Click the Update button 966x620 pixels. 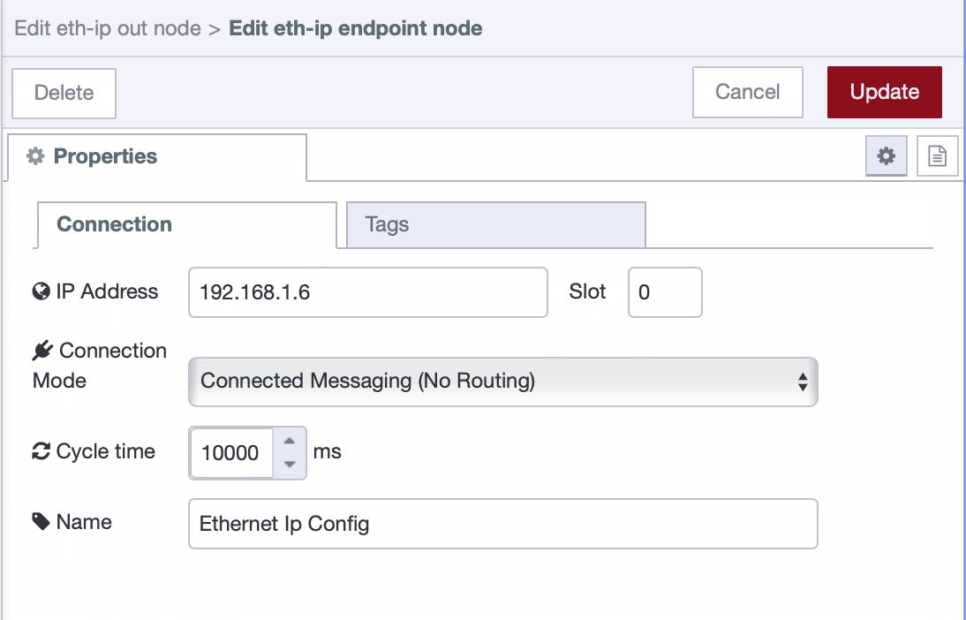pyautogui.click(x=884, y=92)
